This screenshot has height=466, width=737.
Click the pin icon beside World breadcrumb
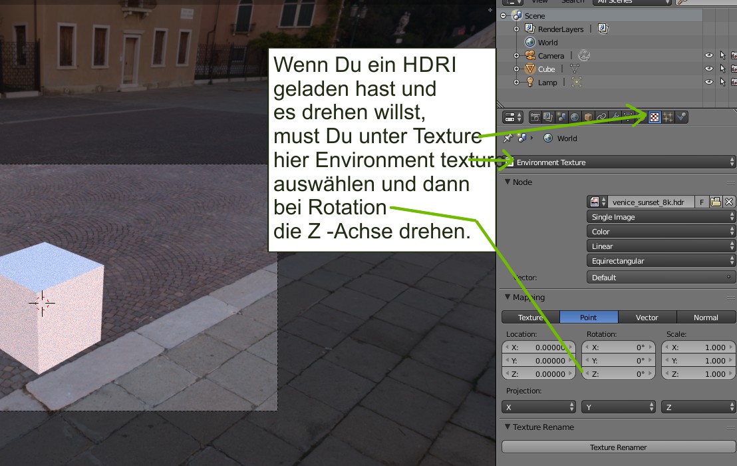click(508, 138)
